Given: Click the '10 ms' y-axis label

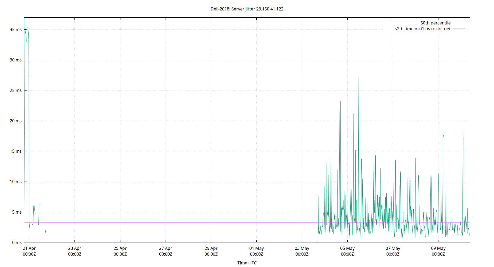Looking at the screenshot, I should click(x=16, y=182).
